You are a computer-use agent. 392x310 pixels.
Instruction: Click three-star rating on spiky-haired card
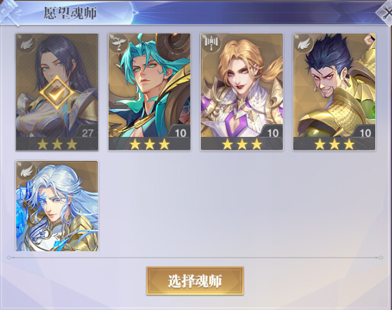pos(335,144)
